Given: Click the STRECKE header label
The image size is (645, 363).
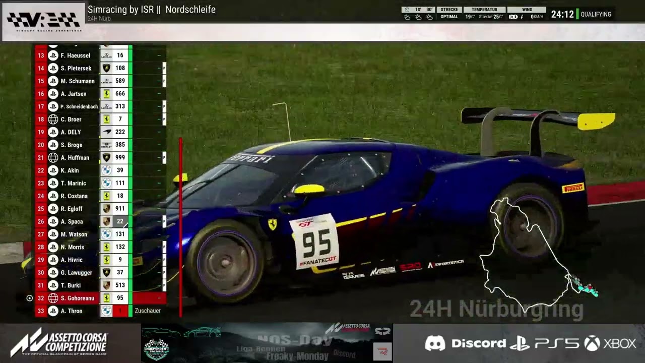Looking at the screenshot, I should pos(449,10).
